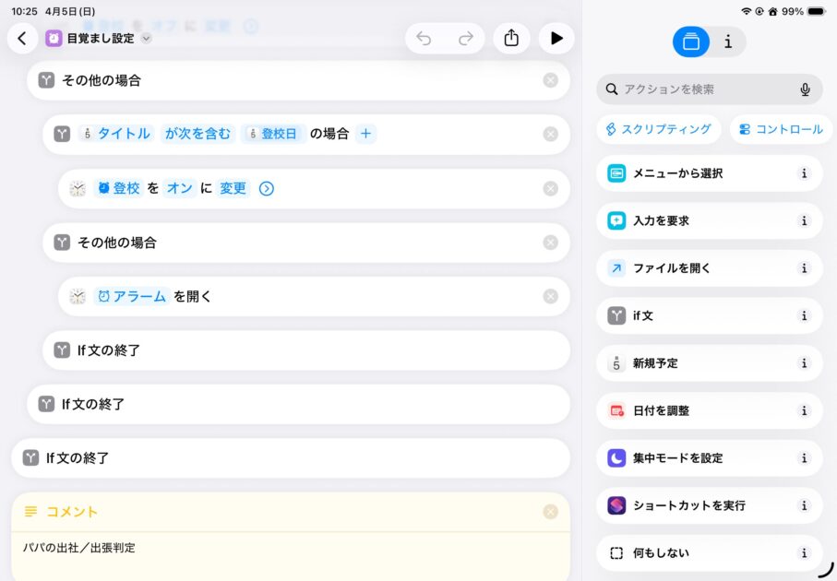Viewport: 837px width, 581px height.
Task: Open the が次を含む condition picker
Action: click(x=197, y=134)
